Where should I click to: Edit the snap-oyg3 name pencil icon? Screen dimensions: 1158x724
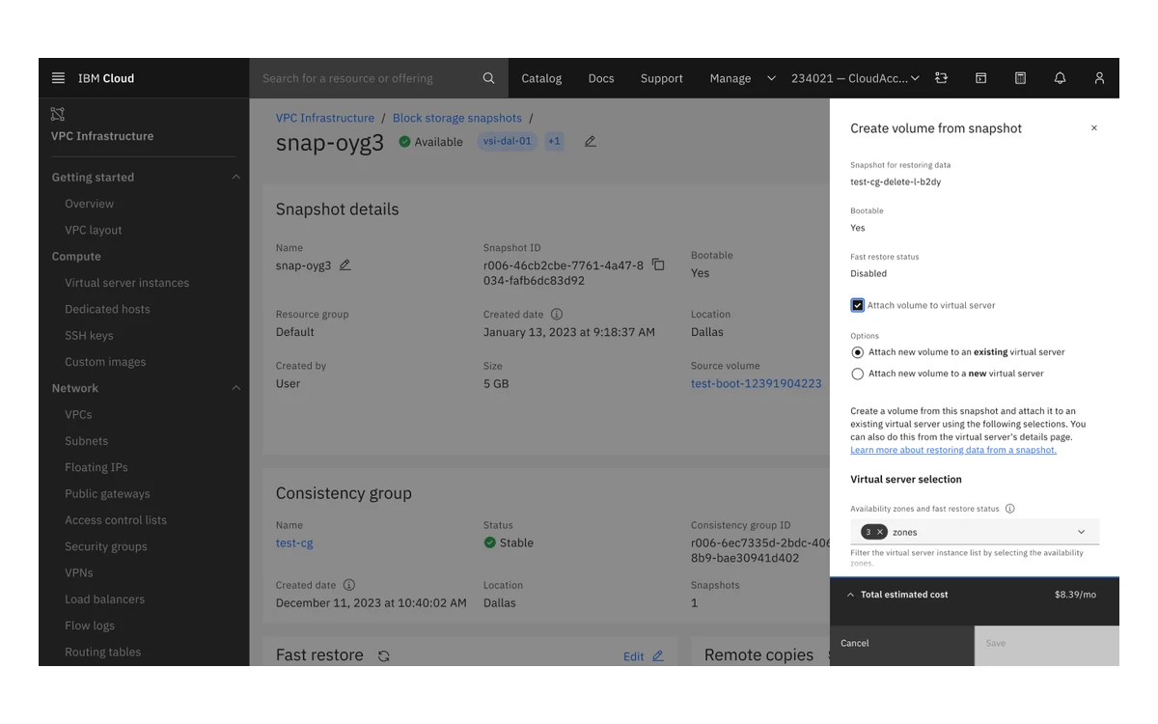pyautogui.click(x=345, y=265)
